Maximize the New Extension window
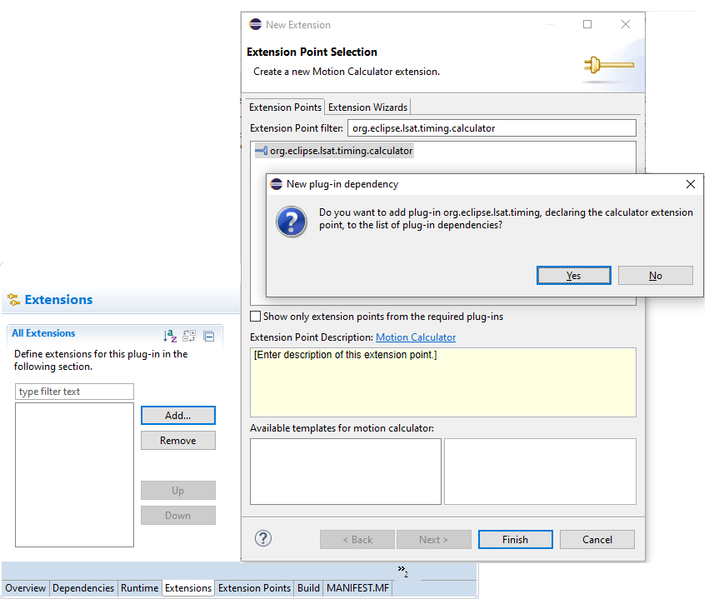This screenshot has width=709, height=599. [587, 25]
